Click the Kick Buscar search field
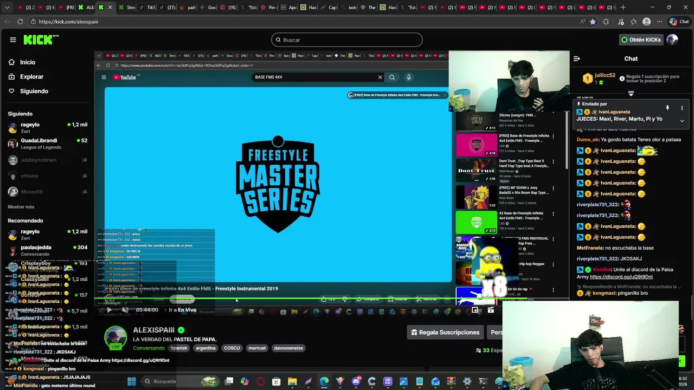The image size is (694, 390). (x=347, y=40)
